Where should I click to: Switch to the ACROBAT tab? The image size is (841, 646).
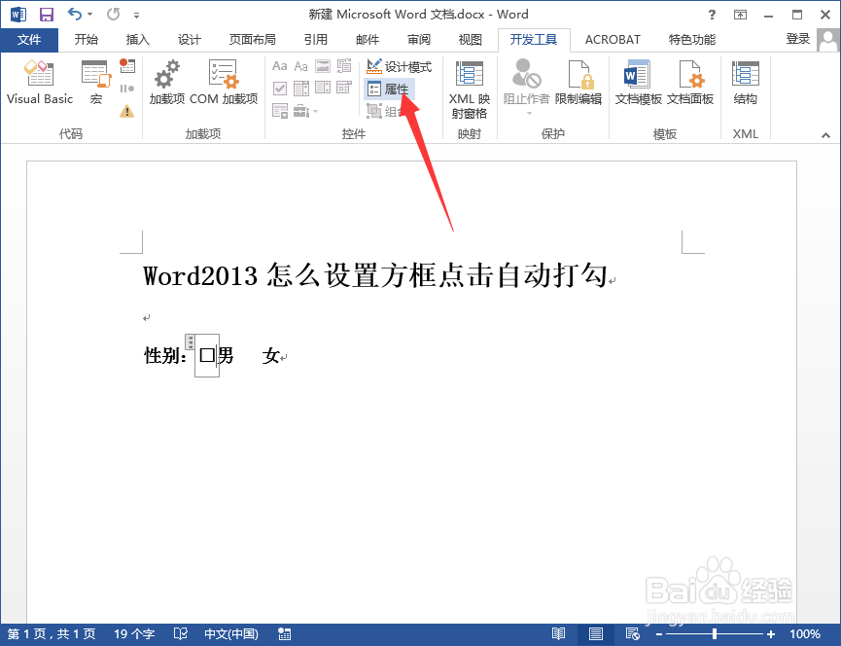613,40
